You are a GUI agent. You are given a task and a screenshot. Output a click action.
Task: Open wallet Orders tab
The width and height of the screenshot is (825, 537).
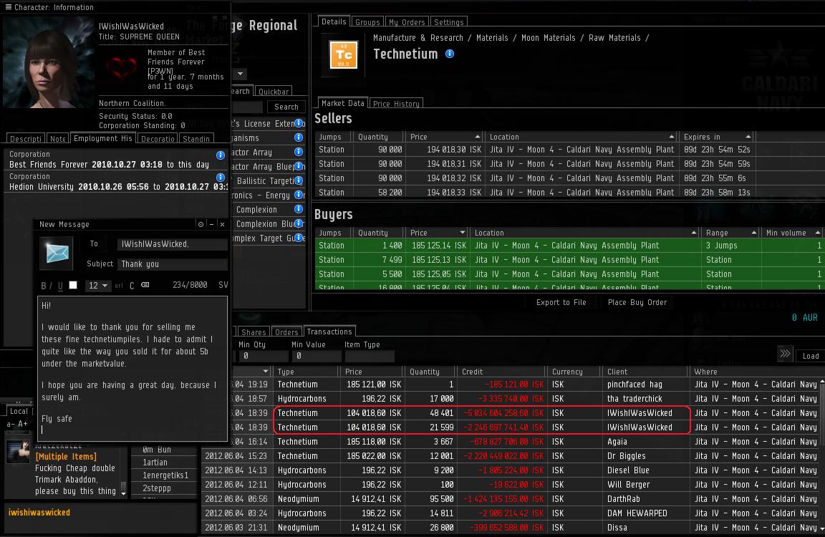pos(286,332)
